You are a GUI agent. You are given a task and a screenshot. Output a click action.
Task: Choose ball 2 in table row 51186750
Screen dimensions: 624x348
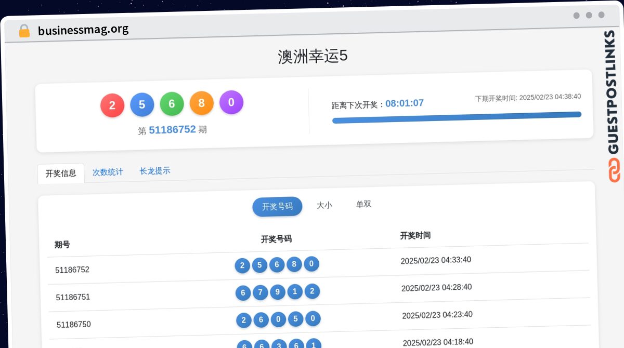pyautogui.click(x=244, y=320)
